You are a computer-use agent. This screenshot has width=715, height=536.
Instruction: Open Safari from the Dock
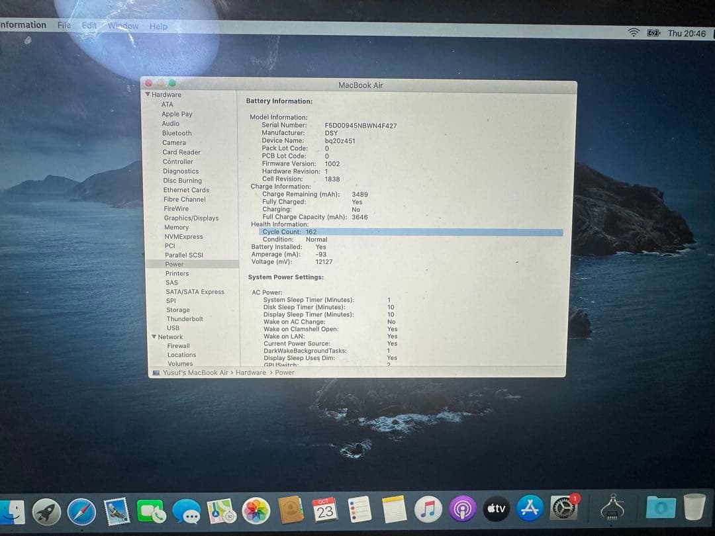pyautogui.click(x=81, y=511)
